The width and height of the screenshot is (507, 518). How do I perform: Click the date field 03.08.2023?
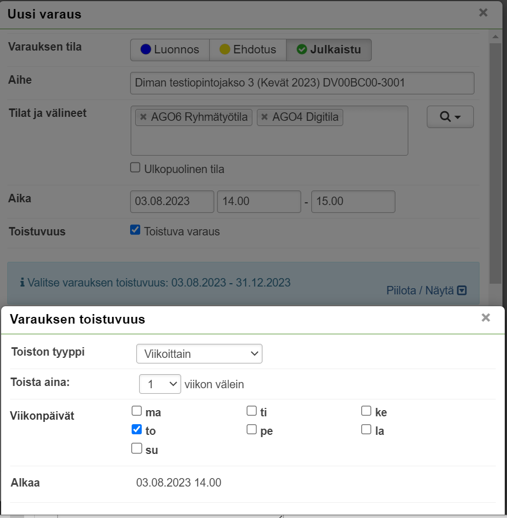[172, 202]
